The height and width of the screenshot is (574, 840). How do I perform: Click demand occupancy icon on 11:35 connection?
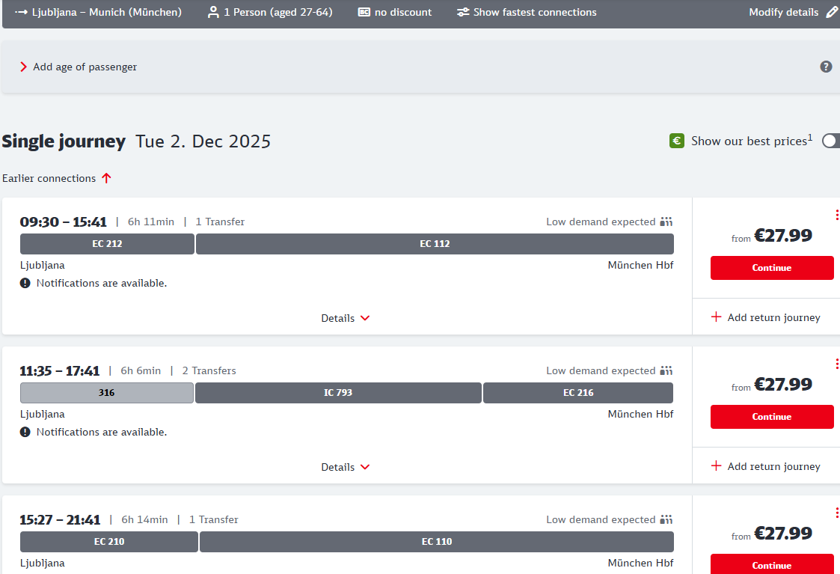pyautogui.click(x=666, y=371)
